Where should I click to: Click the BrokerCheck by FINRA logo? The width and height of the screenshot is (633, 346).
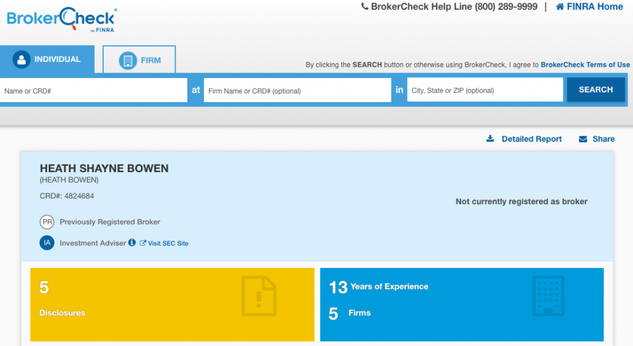[62, 19]
